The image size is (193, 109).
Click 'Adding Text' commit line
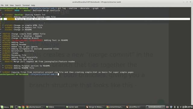tap(17, 42)
